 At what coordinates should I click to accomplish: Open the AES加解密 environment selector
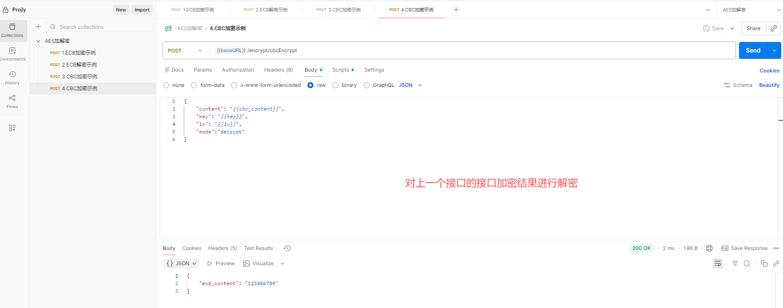(752, 10)
